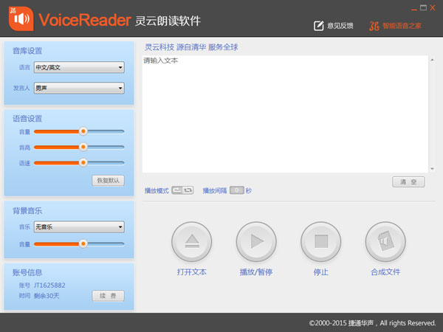
Task: Click the text area scrollbar up arrow
Action: pos(432,60)
